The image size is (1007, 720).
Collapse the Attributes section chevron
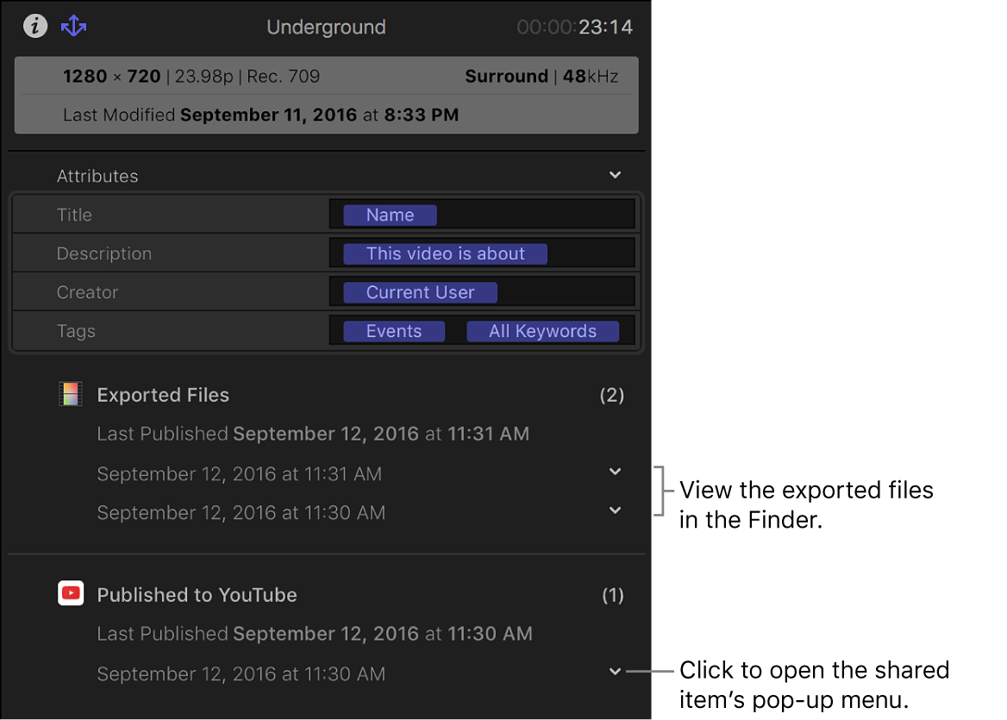(x=615, y=175)
